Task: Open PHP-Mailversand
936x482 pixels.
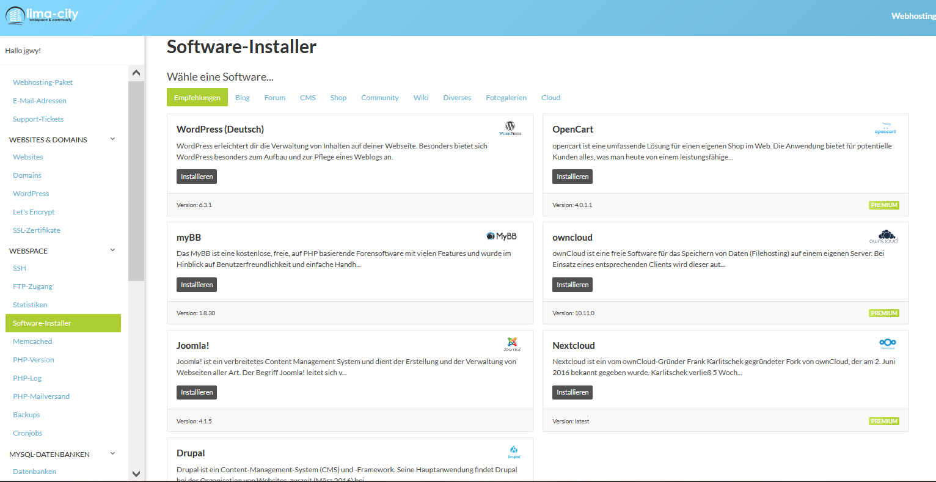Action: 41,396
